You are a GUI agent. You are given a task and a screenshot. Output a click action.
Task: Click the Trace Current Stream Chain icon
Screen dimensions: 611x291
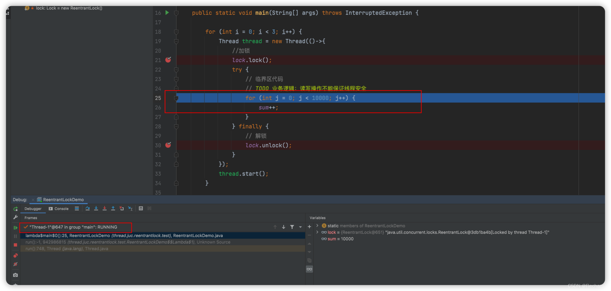click(149, 208)
